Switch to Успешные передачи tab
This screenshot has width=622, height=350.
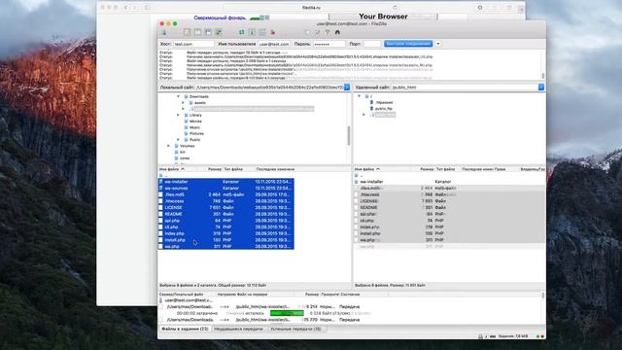click(296, 329)
